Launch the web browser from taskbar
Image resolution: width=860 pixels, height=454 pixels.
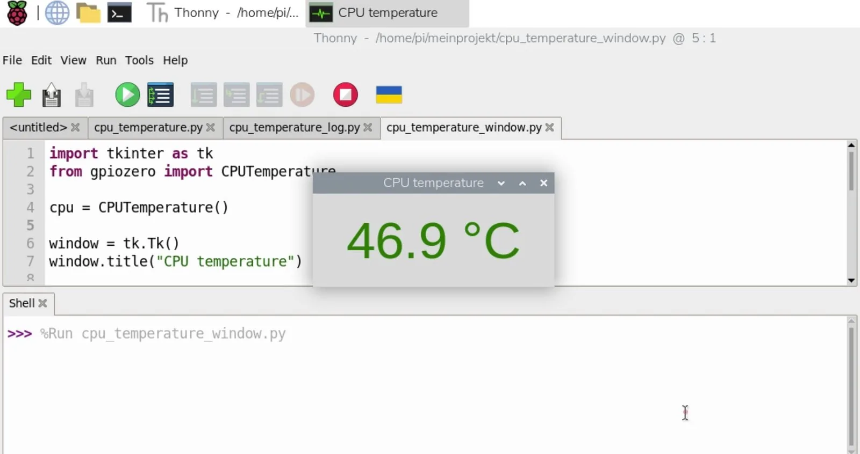[x=57, y=13]
